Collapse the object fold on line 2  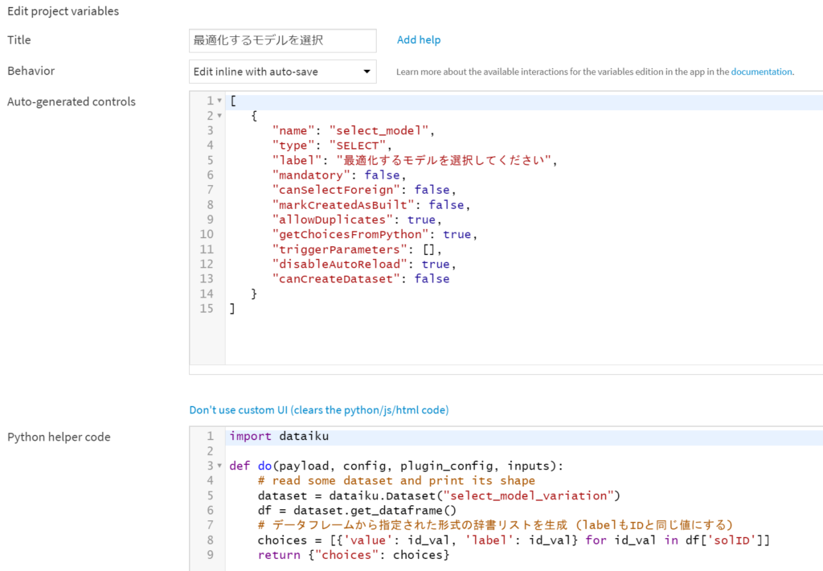point(218,115)
